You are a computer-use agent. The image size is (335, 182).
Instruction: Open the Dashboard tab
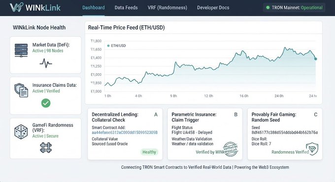tap(94, 8)
